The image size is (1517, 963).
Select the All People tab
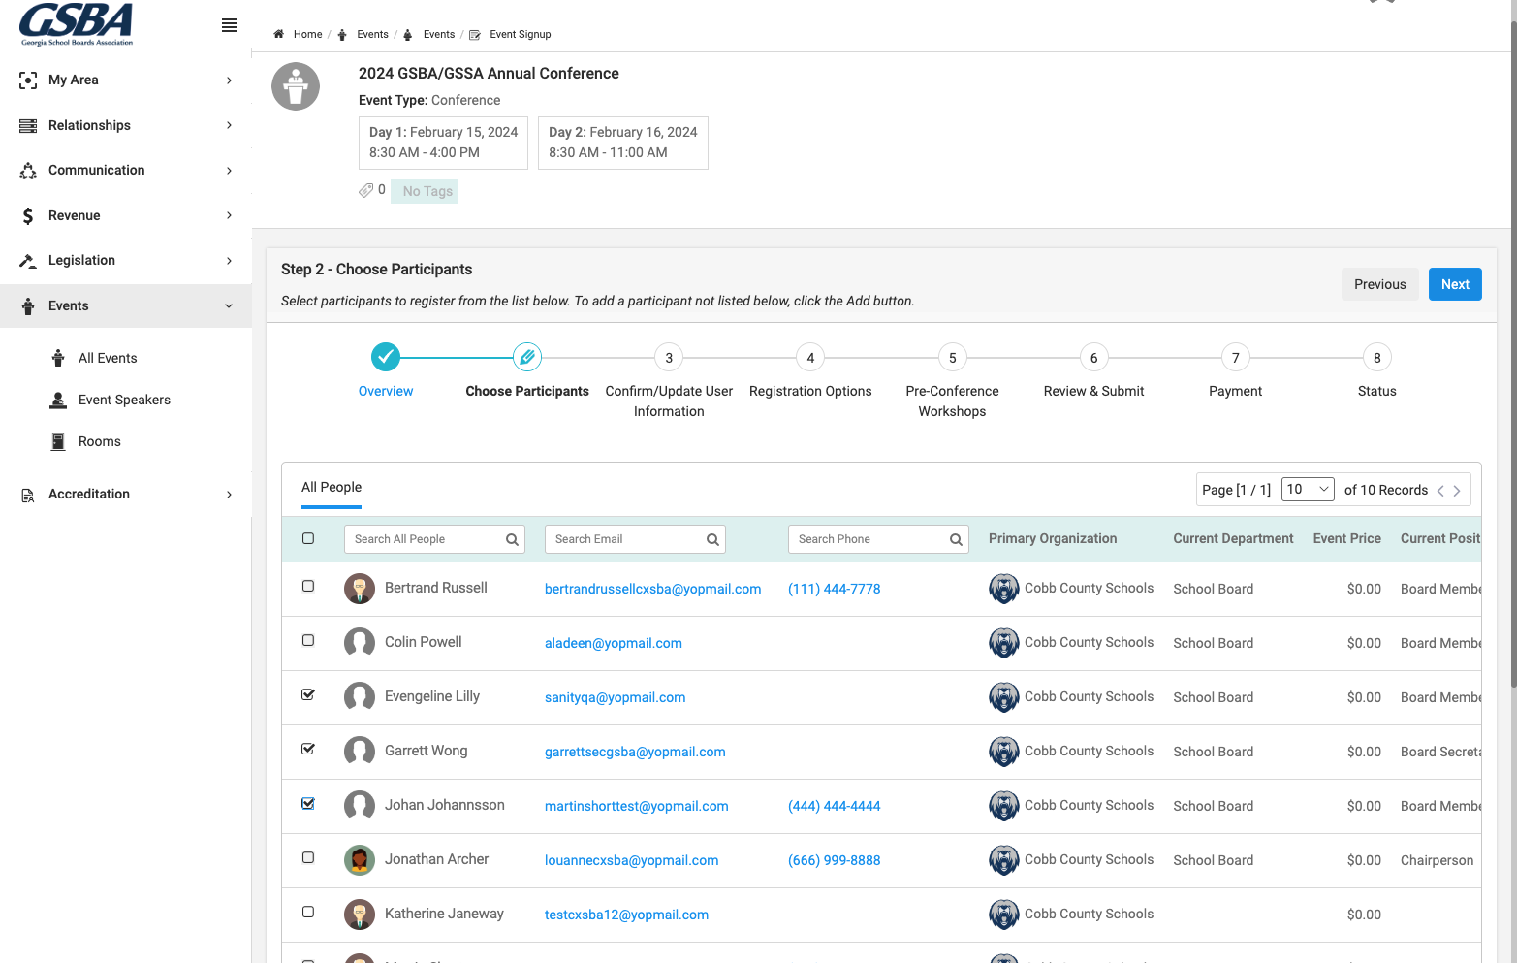click(x=332, y=488)
